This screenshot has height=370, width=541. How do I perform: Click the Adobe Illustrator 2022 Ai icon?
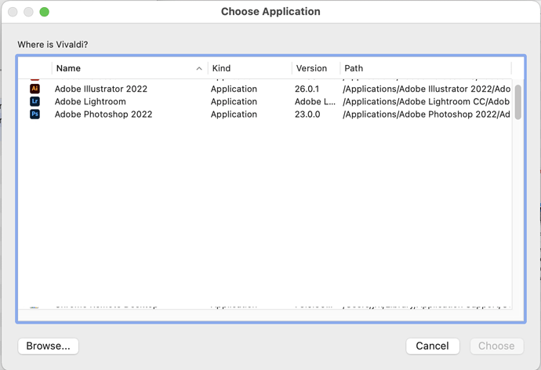tap(34, 89)
